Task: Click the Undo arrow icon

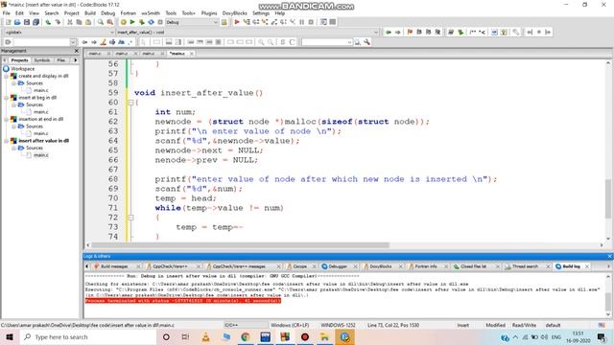Action: pos(48,22)
